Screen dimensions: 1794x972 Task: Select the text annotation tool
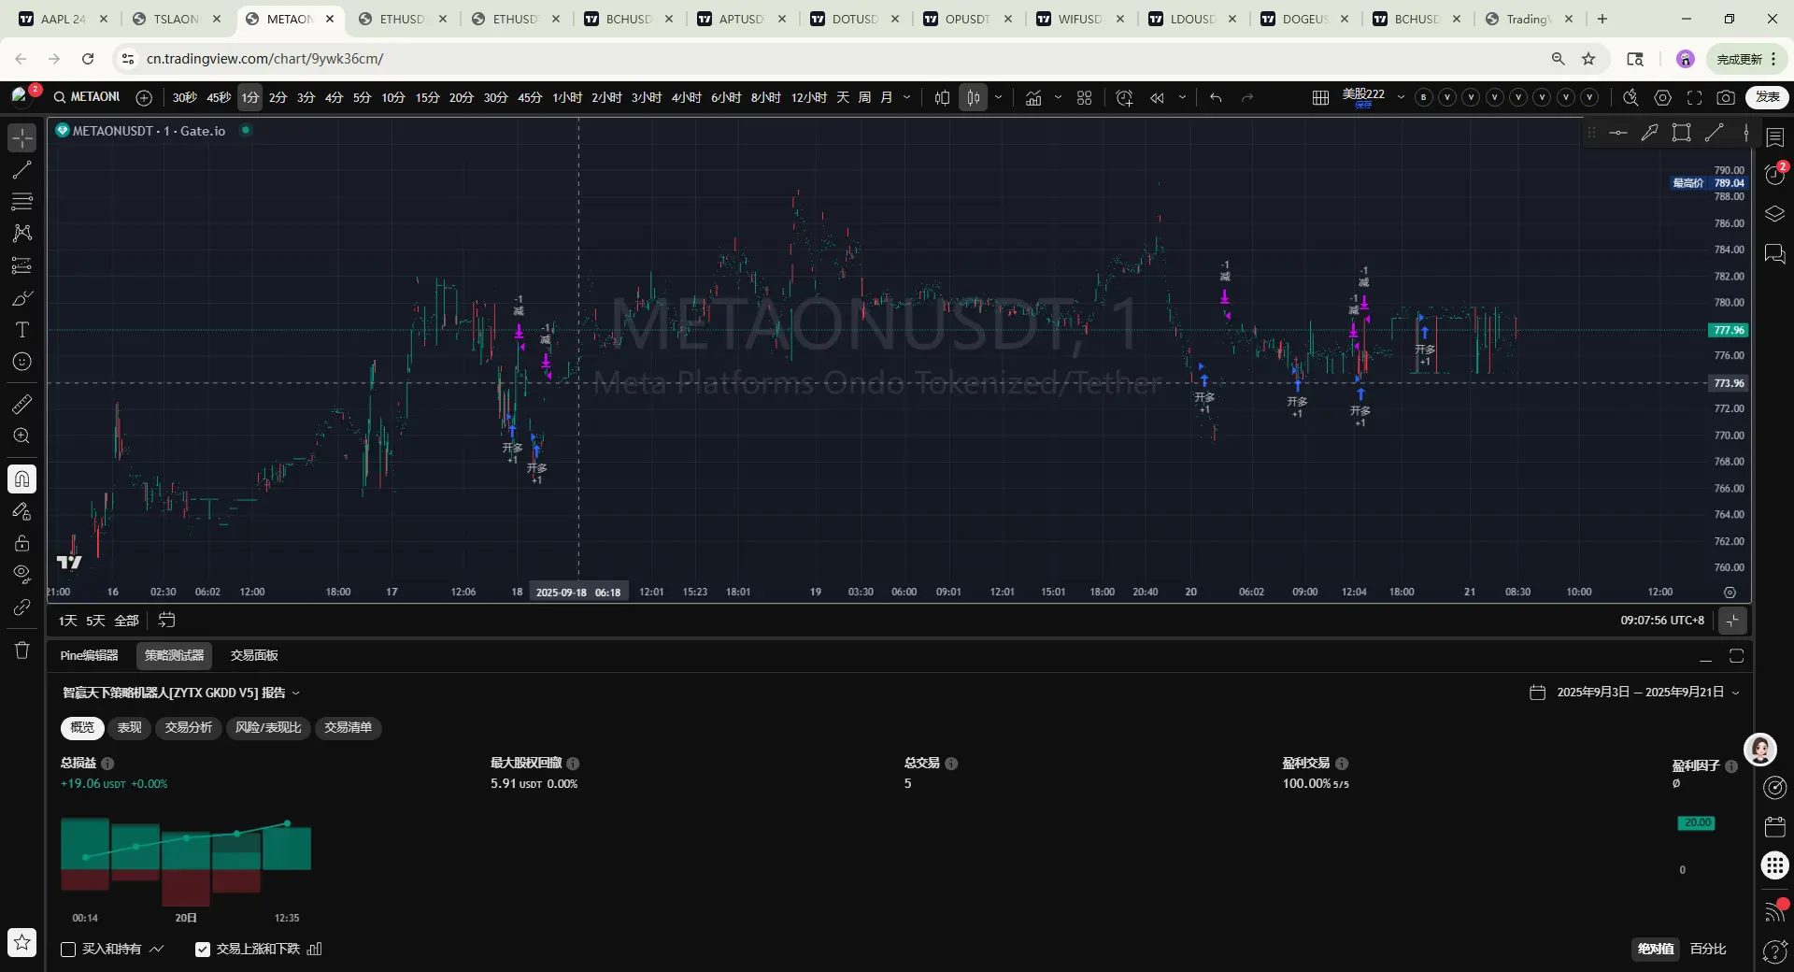[x=22, y=330]
